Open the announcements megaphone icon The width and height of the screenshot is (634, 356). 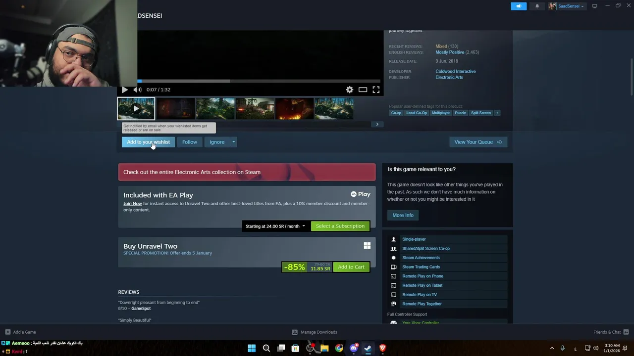click(519, 6)
